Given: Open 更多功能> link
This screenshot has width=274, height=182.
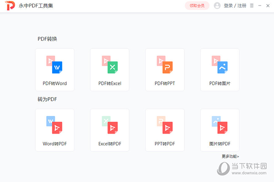Looking at the screenshot, I should 230,156.
